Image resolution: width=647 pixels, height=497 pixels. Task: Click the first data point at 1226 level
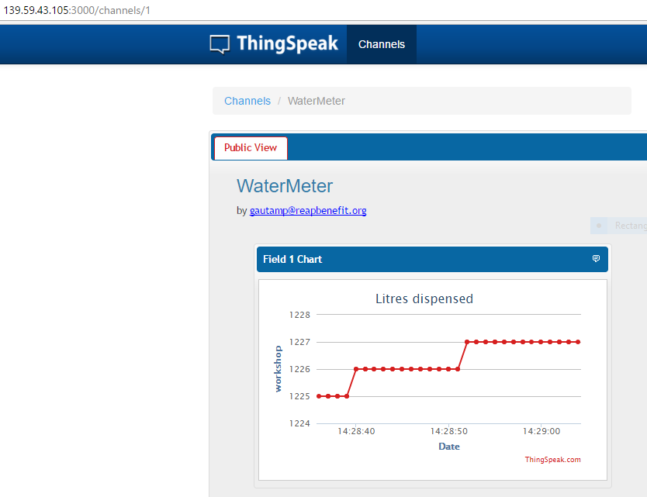pyautogui.click(x=355, y=369)
